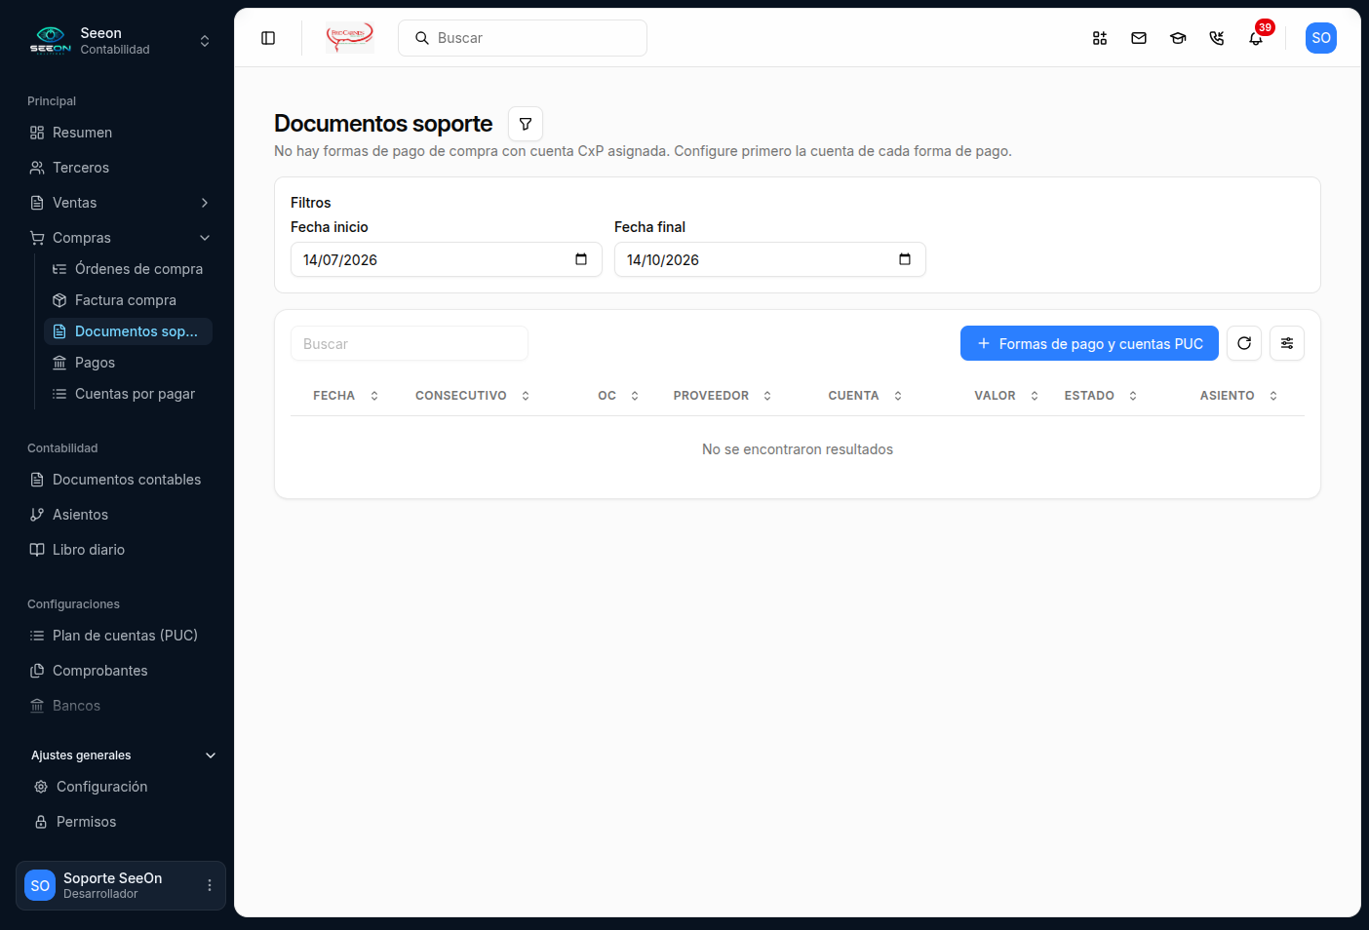
Task: Expand the Ventas menu
Action: (x=120, y=203)
